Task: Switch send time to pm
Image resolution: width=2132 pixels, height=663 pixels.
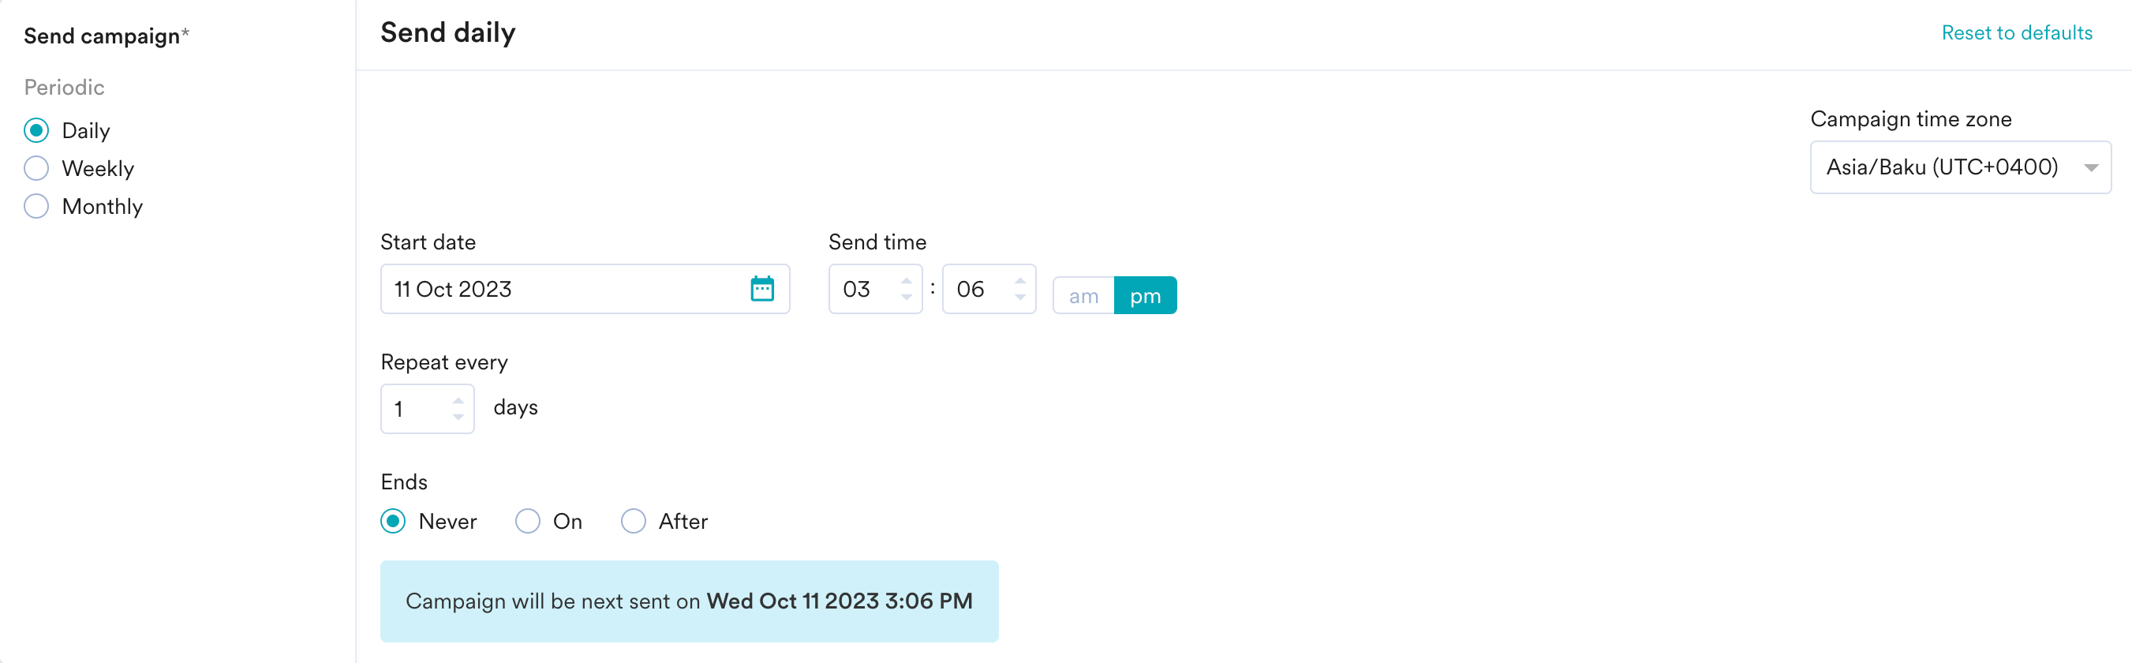Action: tap(1145, 295)
